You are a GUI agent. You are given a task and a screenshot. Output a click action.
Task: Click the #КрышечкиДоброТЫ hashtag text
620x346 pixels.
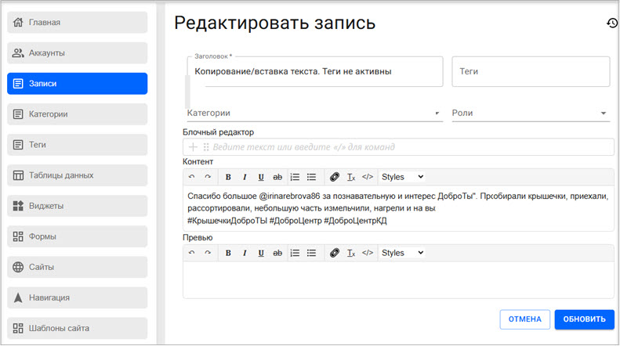coord(227,221)
